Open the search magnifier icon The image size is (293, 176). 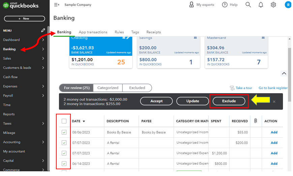tap(248, 5)
